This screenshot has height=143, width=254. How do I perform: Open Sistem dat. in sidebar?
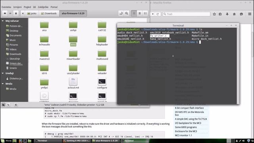pos(14,64)
